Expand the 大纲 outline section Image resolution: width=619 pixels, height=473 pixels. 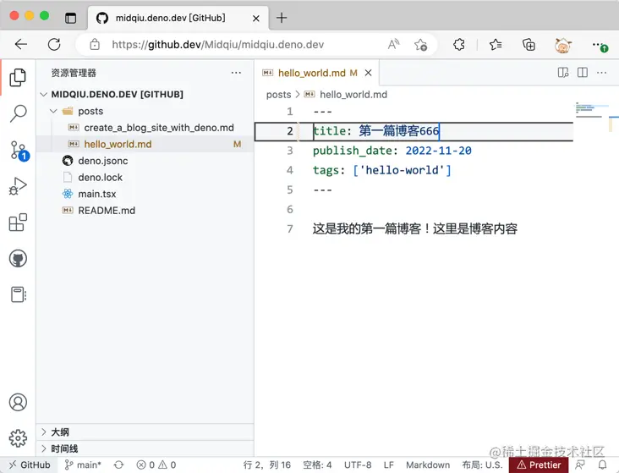[145, 432]
